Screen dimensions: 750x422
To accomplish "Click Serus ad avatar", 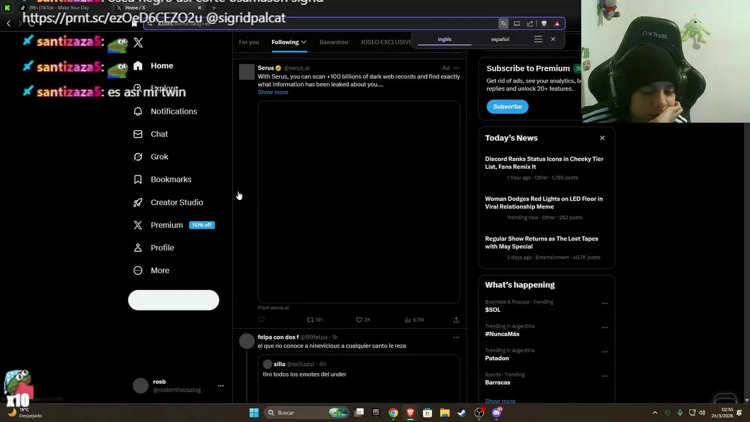I will [x=247, y=72].
